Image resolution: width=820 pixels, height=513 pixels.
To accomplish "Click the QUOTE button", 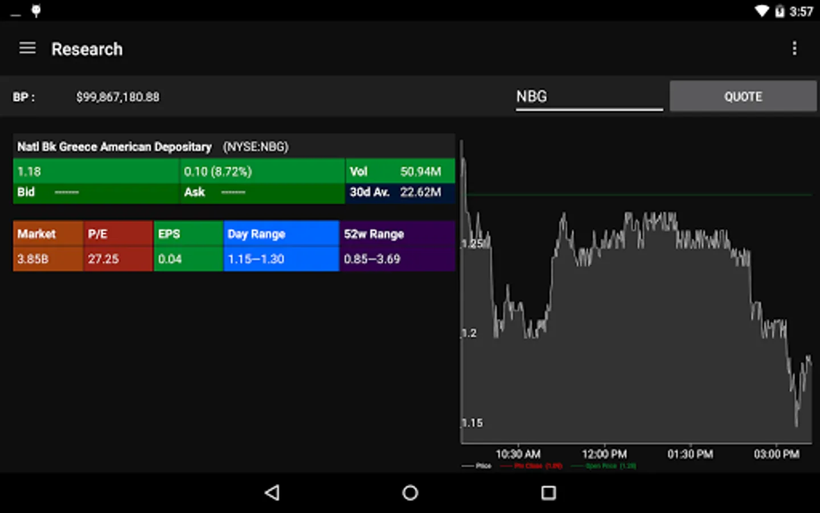I will point(743,96).
